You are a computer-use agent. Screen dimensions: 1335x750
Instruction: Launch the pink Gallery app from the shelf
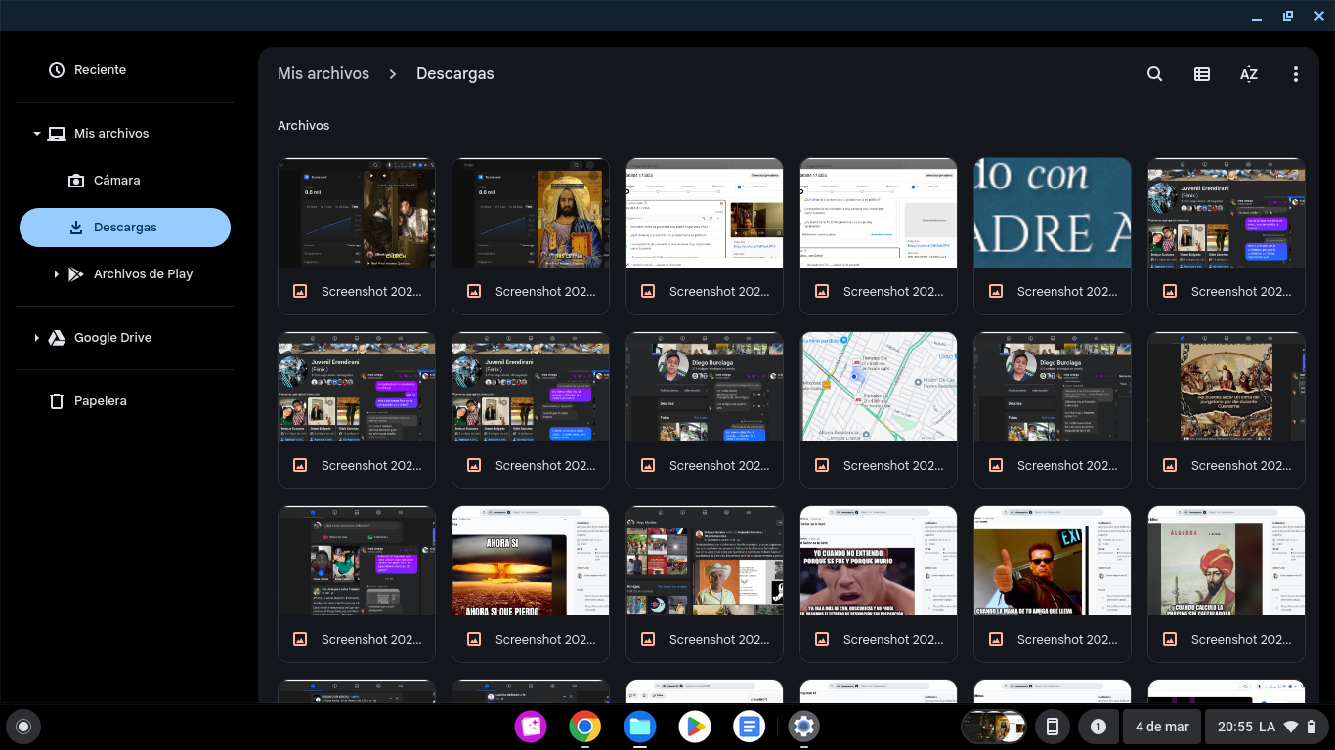531,727
